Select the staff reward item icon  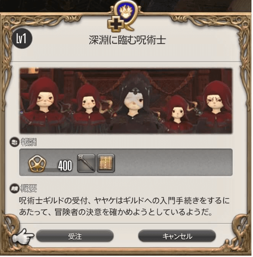point(86,163)
